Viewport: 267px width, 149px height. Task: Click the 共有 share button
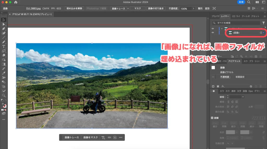coord(241,2)
